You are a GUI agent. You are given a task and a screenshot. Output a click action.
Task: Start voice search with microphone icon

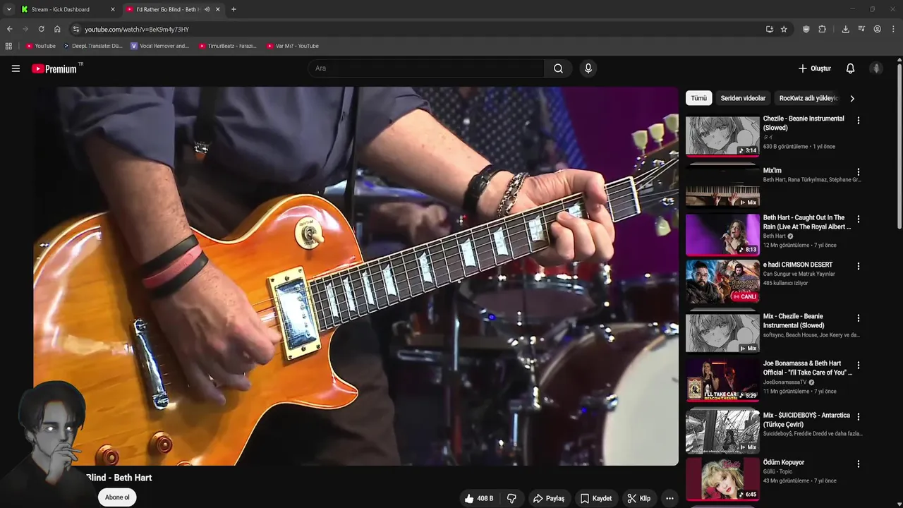[588, 68]
